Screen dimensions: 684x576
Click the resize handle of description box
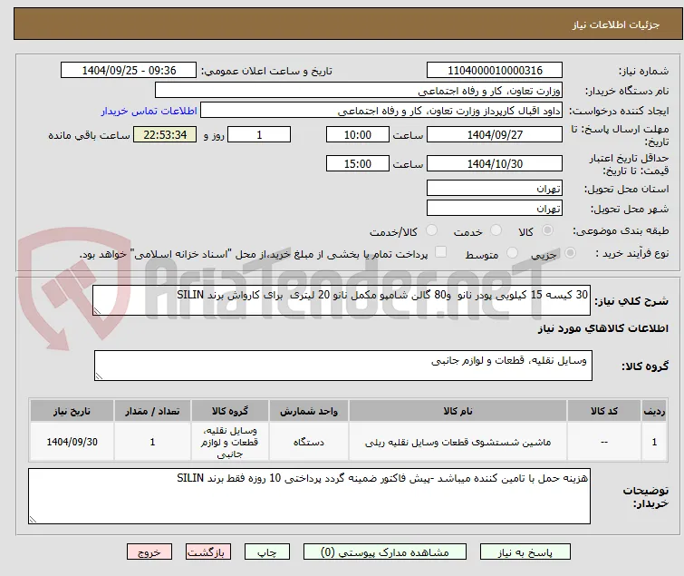click(97, 310)
